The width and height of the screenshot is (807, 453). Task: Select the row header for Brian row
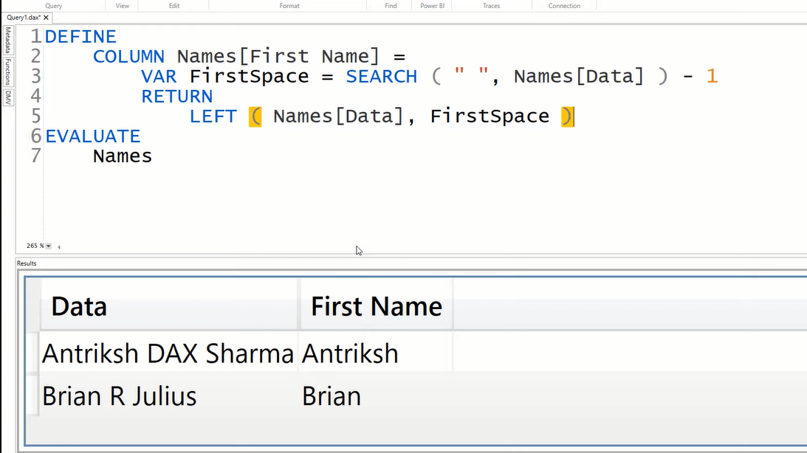point(32,395)
